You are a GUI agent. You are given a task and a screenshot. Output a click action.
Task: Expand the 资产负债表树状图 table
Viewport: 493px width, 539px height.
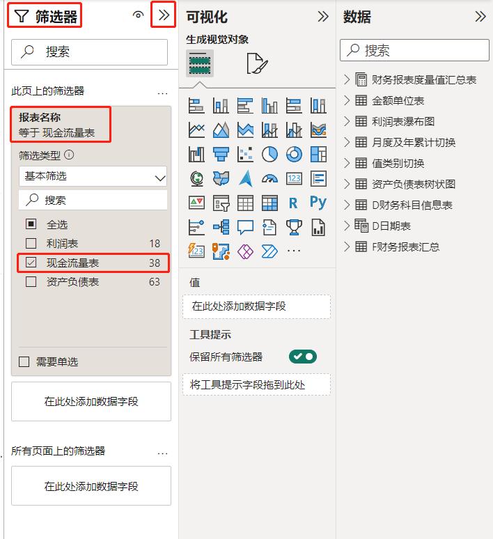(x=347, y=184)
